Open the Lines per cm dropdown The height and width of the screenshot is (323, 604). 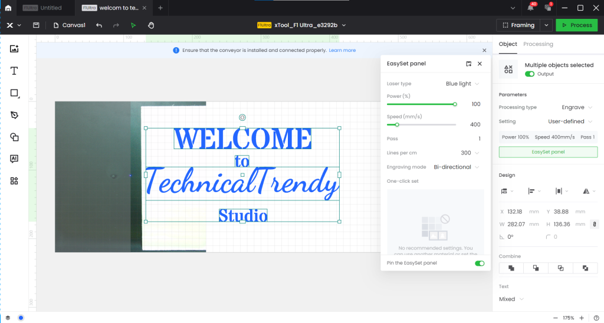point(470,153)
